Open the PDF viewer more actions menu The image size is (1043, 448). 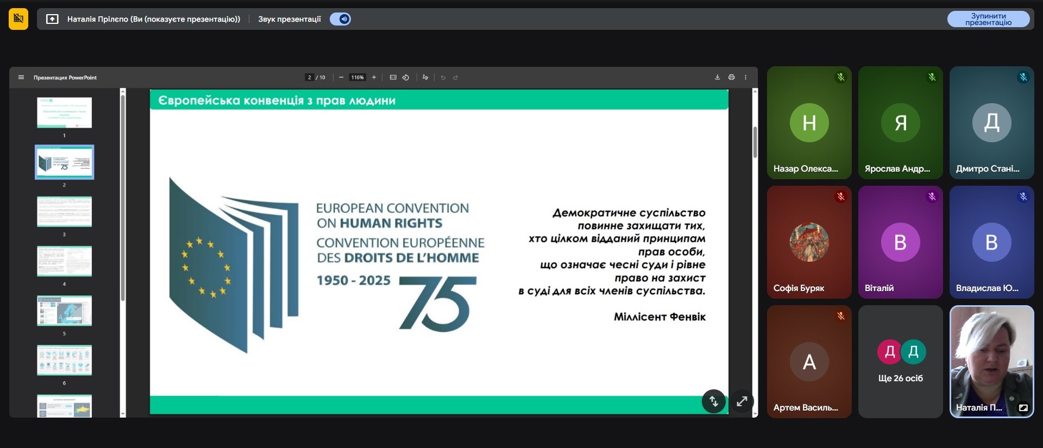point(745,78)
